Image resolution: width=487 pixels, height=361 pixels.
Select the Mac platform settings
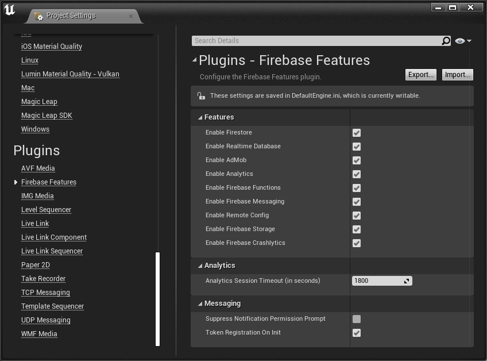(x=28, y=88)
